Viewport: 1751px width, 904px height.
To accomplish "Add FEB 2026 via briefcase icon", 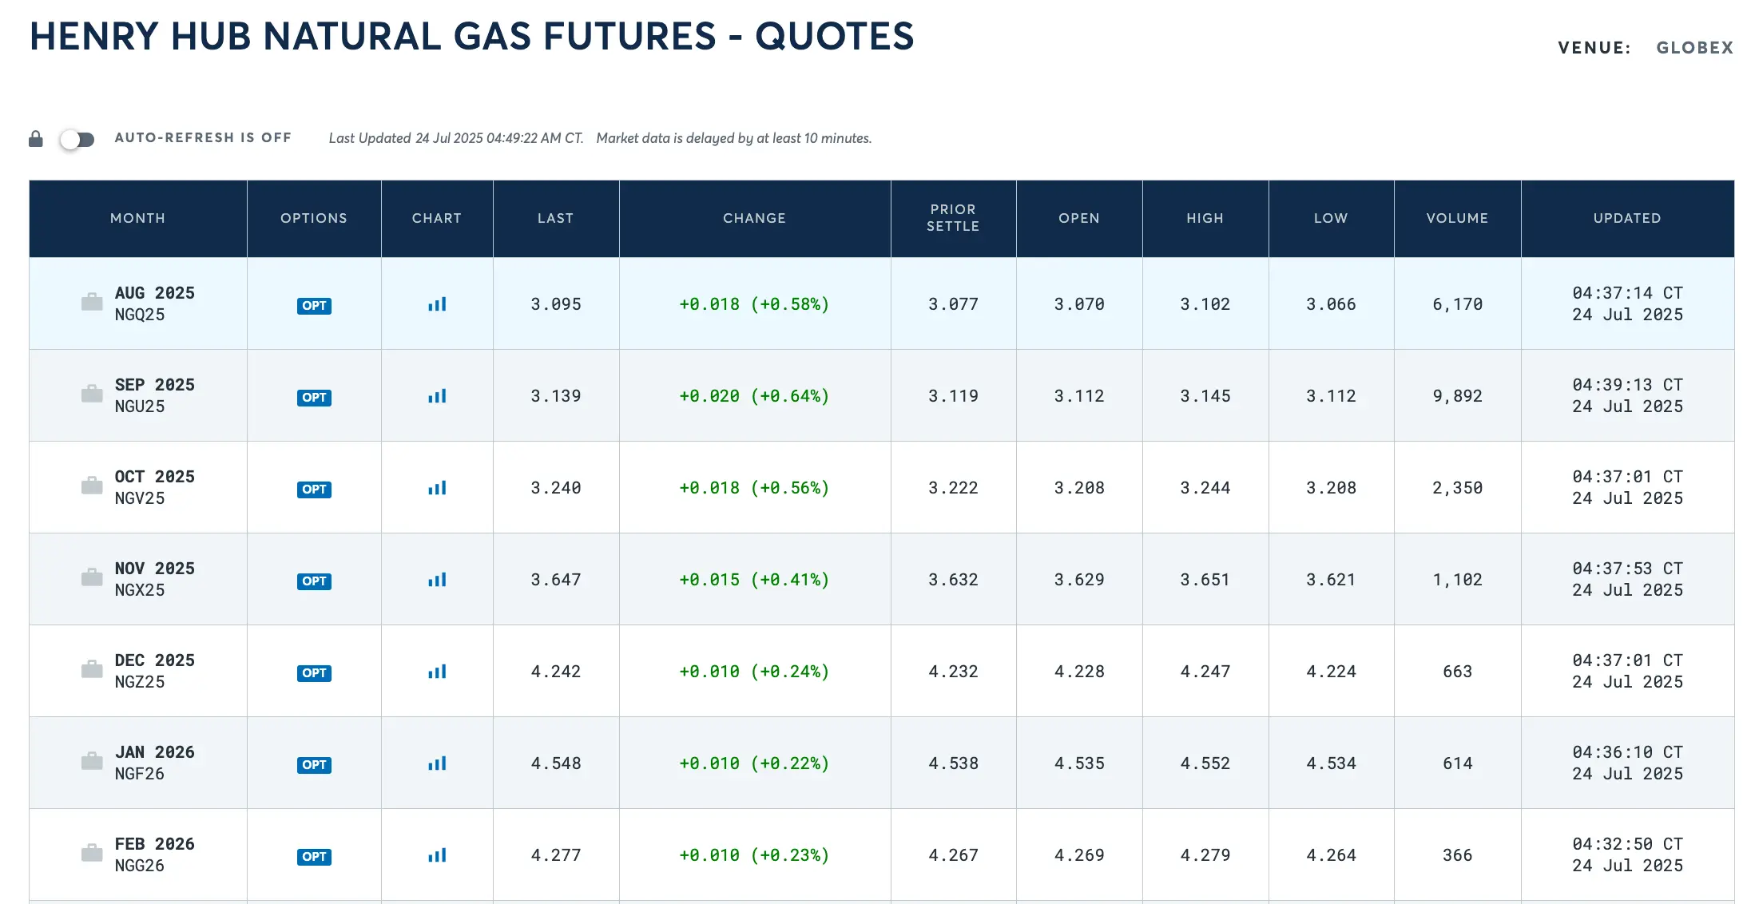I will pyautogui.click(x=92, y=854).
